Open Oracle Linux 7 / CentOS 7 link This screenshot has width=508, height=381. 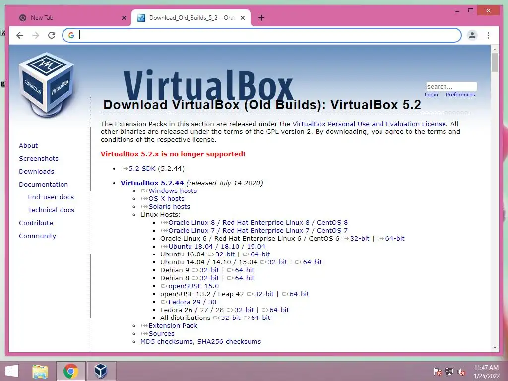[x=254, y=230]
